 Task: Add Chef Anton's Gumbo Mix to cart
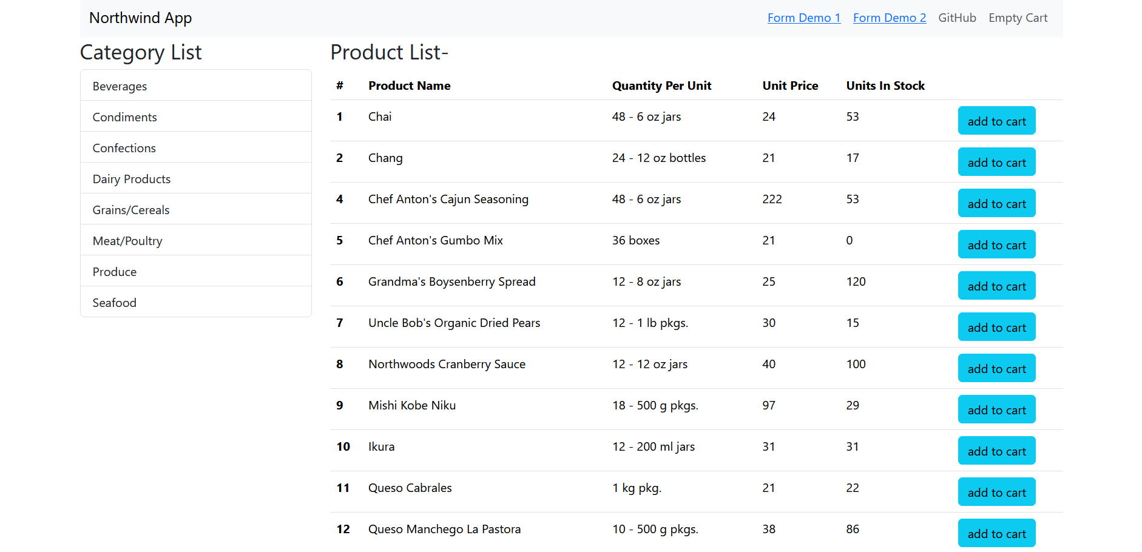[x=996, y=245]
